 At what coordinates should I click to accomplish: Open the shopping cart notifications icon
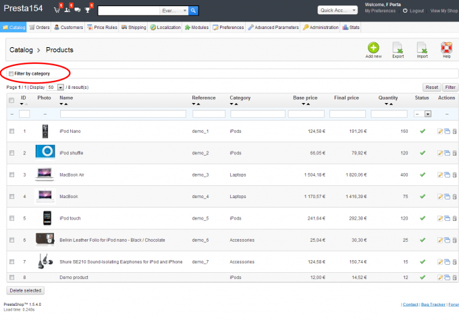click(x=57, y=10)
